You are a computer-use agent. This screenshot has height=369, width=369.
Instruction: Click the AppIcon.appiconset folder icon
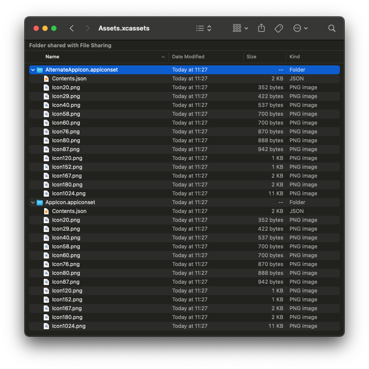40,202
